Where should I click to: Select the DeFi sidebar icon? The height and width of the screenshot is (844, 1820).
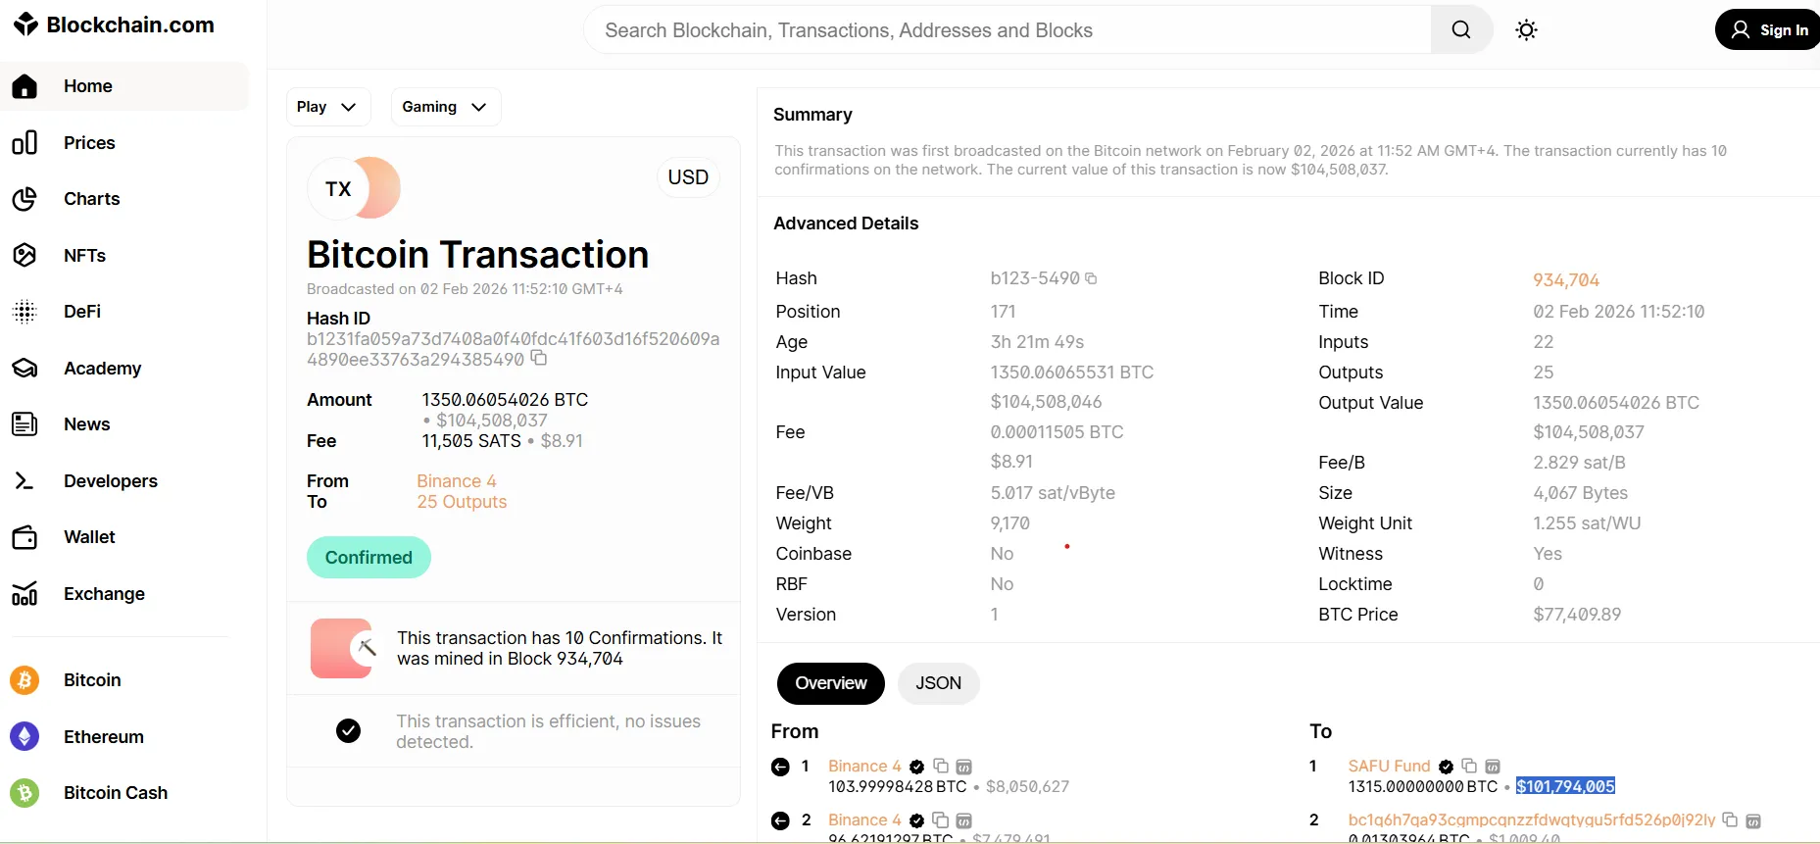[x=25, y=311]
